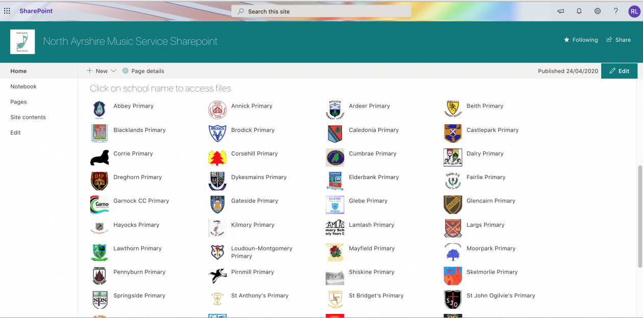This screenshot has height=318, width=643.
Task: Click the Pirnmill Primary bird logo
Action: click(218, 276)
